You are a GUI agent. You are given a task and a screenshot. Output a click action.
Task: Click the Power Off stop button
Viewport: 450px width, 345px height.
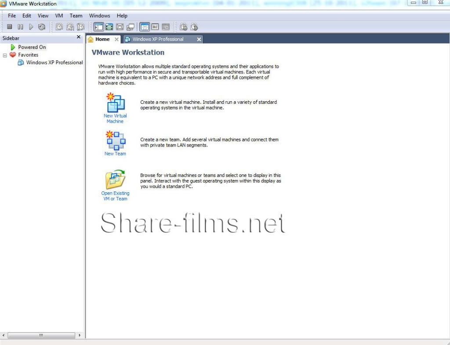[x=10, y=27]
